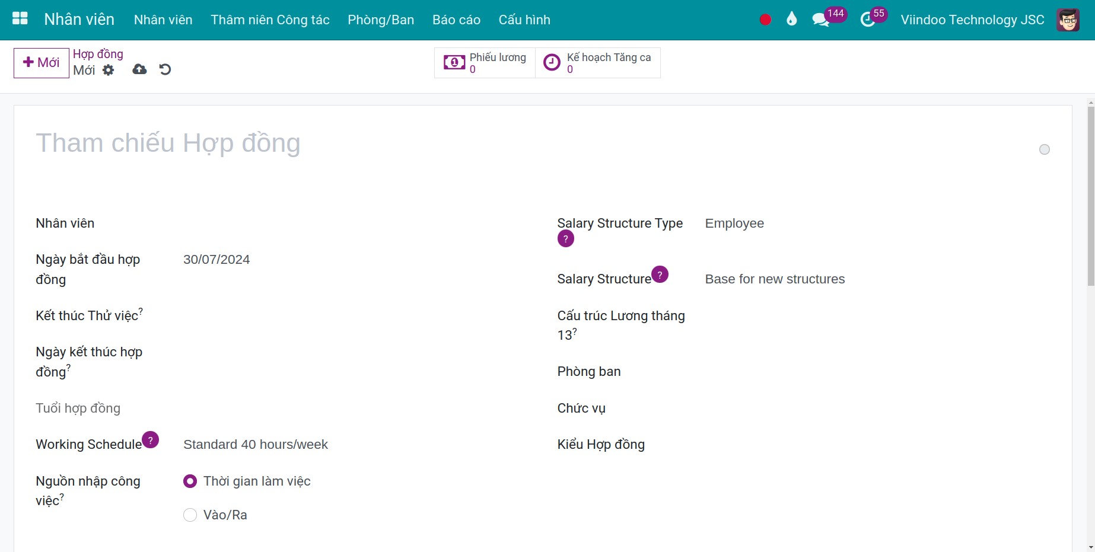The height and width of the screenshot is (552, 1095).
Task: Open activities clock icon with 55 badge
Action: pyautogui.click(x=868, y=20)
